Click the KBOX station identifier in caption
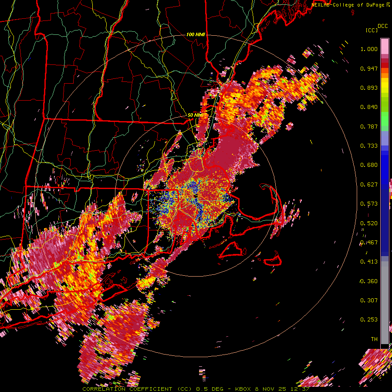The height and width of the screenshot is (392, 392). pos(243,389)
